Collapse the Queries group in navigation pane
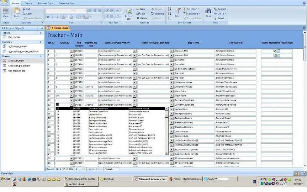Screen dimensions: 307x192 click(41, 42)
